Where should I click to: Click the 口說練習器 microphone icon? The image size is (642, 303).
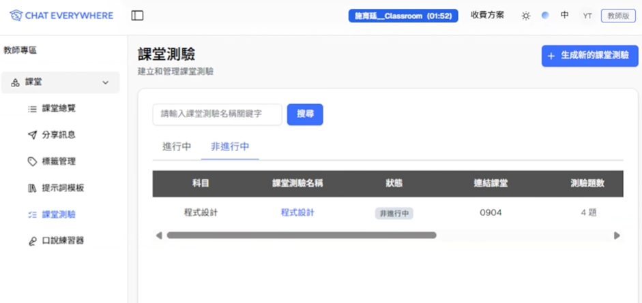[32, 241]
